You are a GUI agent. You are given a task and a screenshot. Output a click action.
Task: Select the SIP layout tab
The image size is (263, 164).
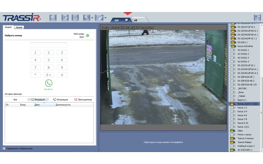click(x=117, y=20)
